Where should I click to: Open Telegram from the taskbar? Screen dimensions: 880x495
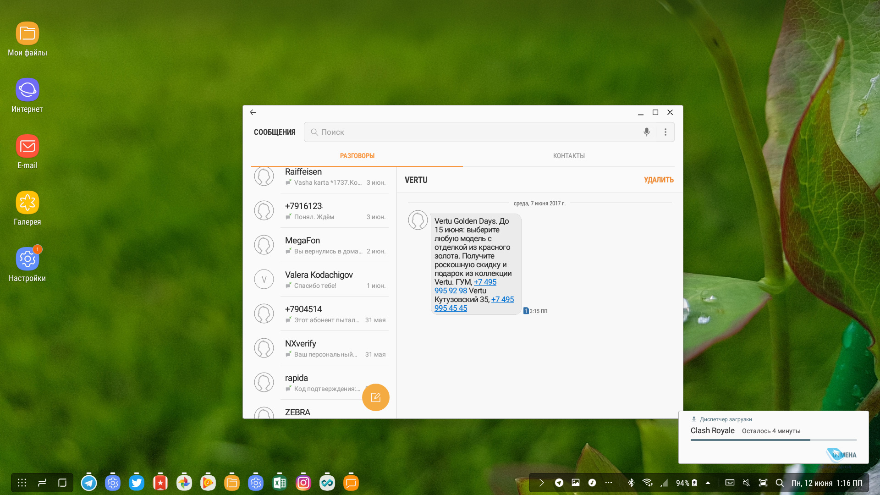click(x=89, y=483)
